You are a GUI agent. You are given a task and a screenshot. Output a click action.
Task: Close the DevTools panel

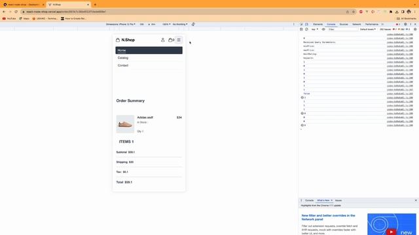point(415,24)
